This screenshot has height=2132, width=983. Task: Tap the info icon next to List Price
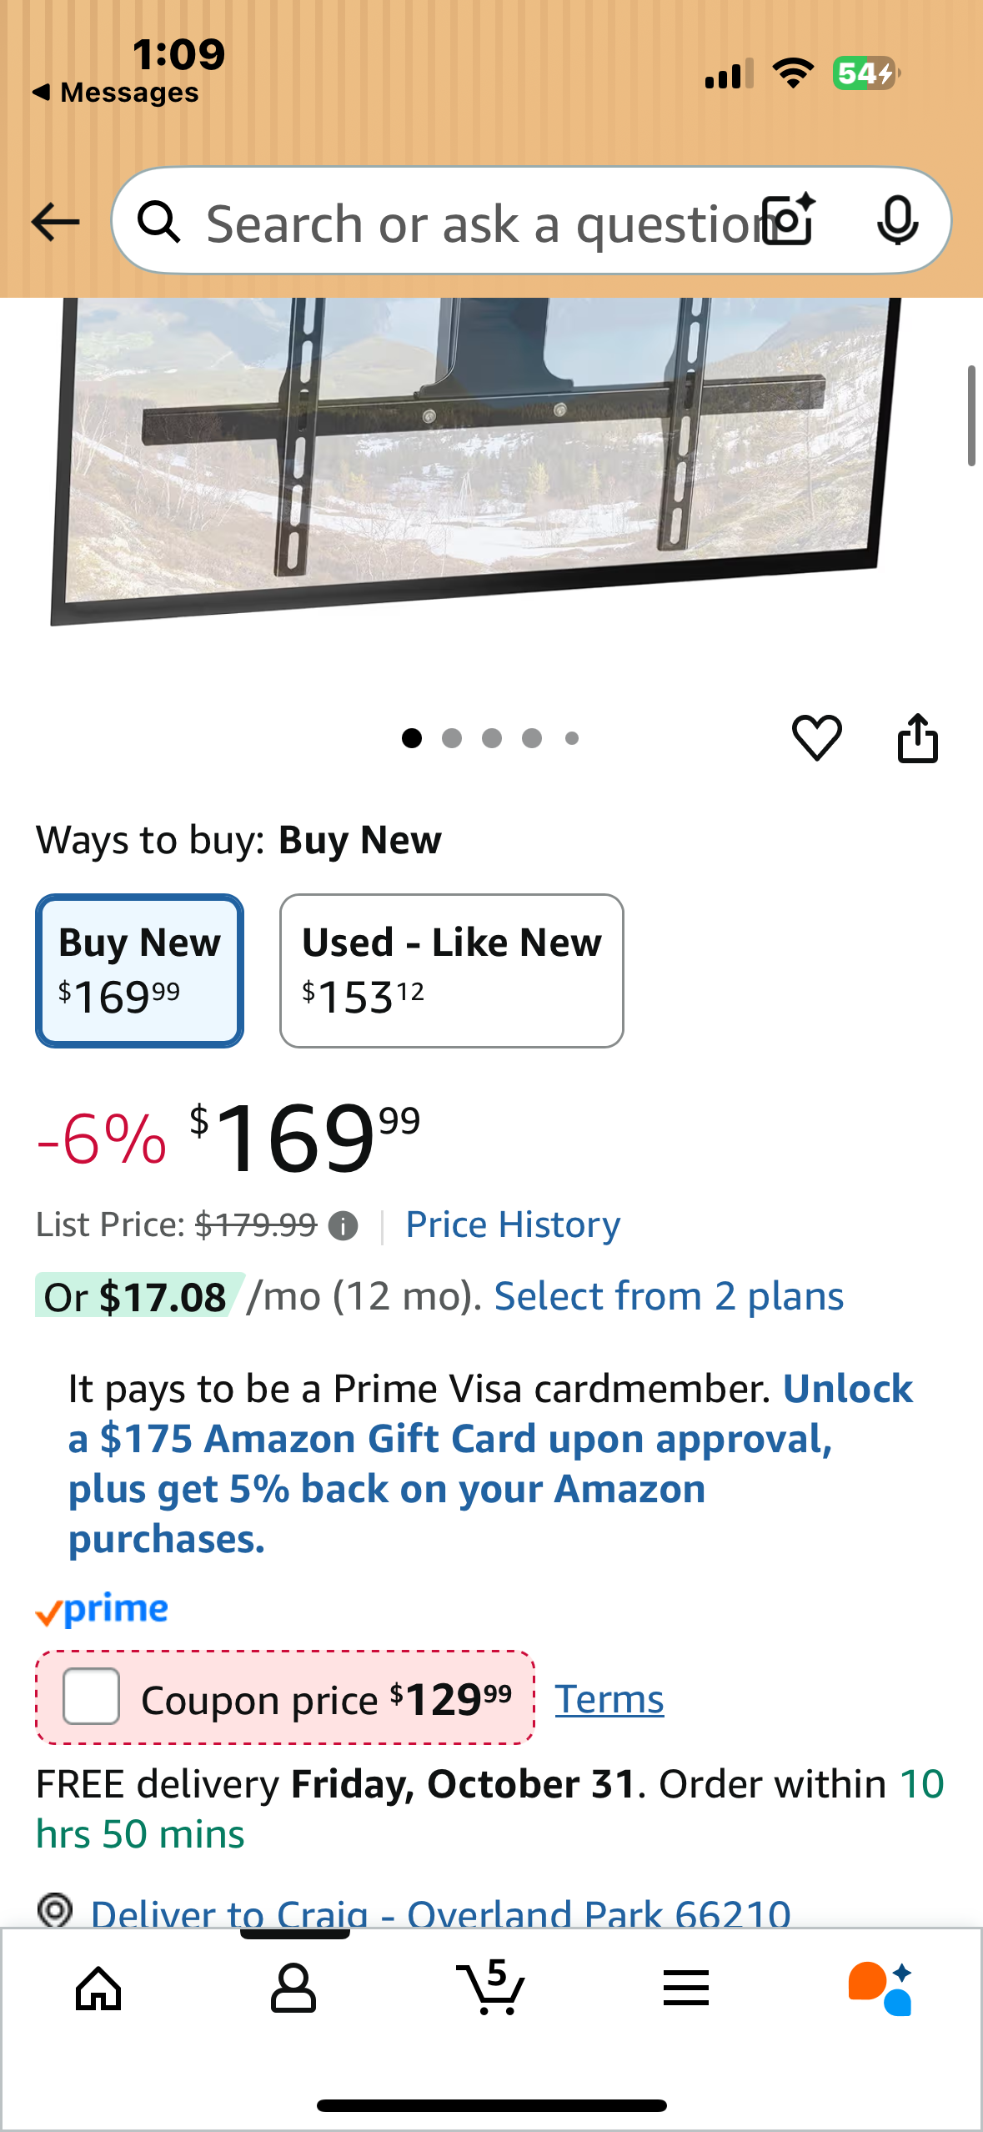[344, 1224]
